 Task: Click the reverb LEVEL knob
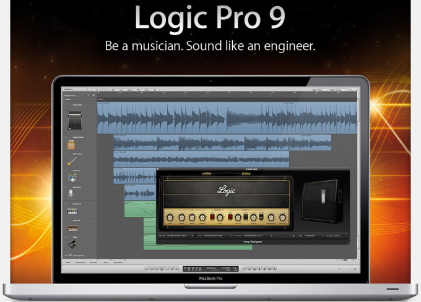pyautogui.click(x=220, y=217)
